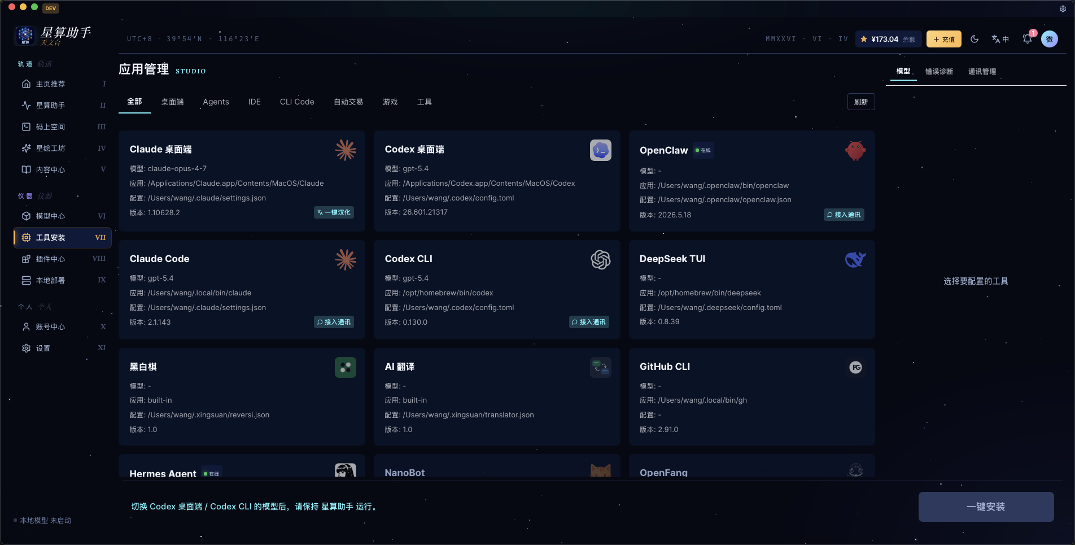Switch language via the translate icon

click(x=1000, y=39)
